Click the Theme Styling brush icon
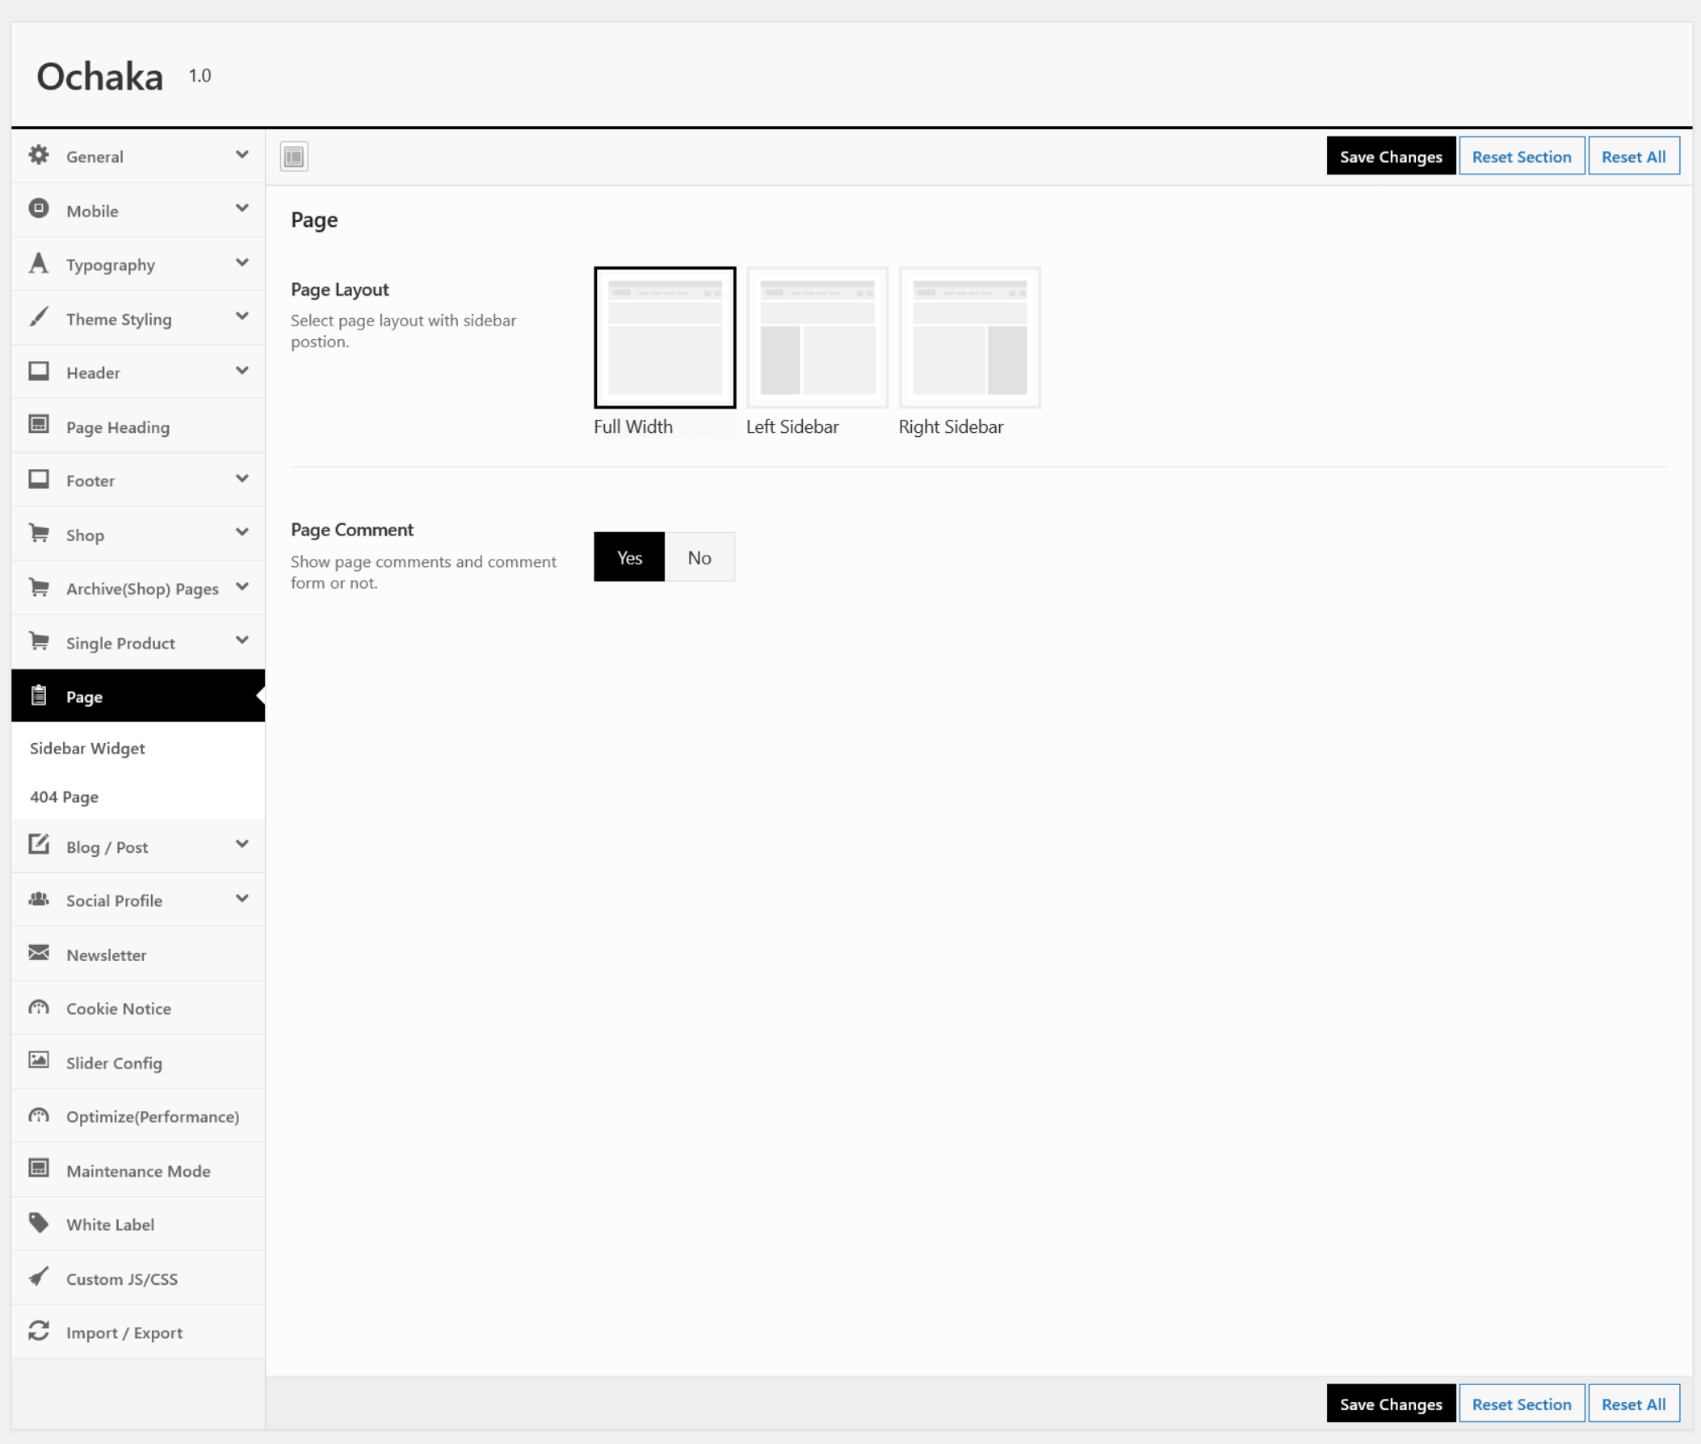The image size is (1701, 1444). [x=39, y=317]
